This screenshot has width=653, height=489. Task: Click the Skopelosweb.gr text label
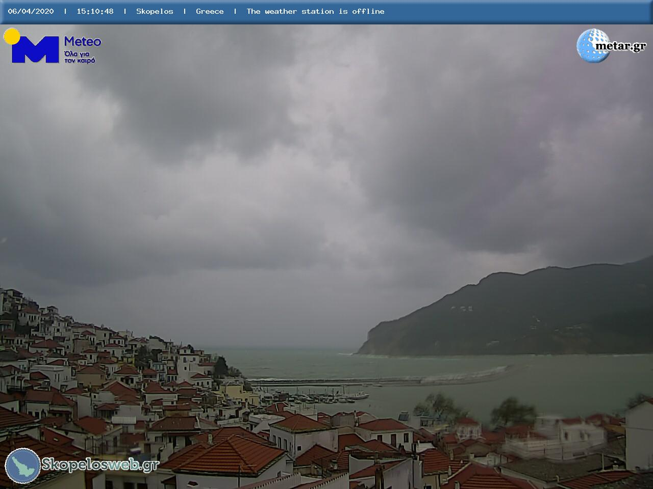coord(101,465)
